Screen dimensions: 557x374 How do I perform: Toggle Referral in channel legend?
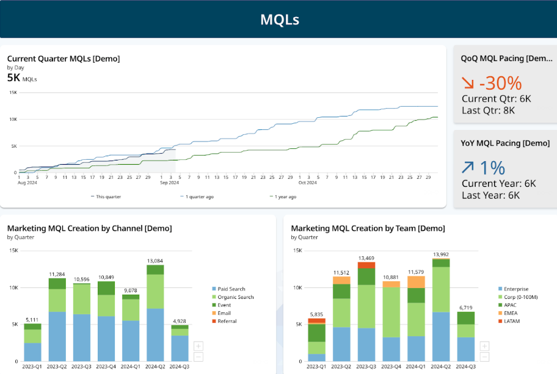tap(225, 321)
